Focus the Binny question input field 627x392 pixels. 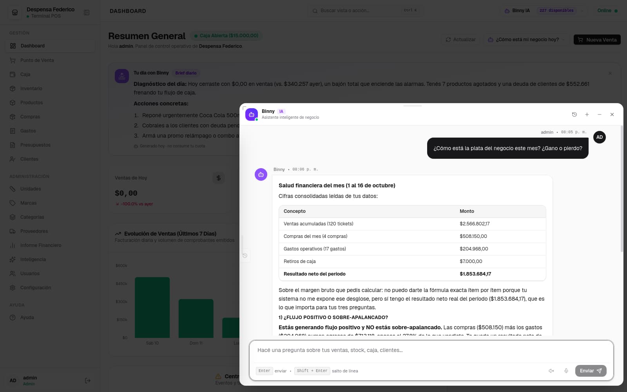(x=431, y=350)
